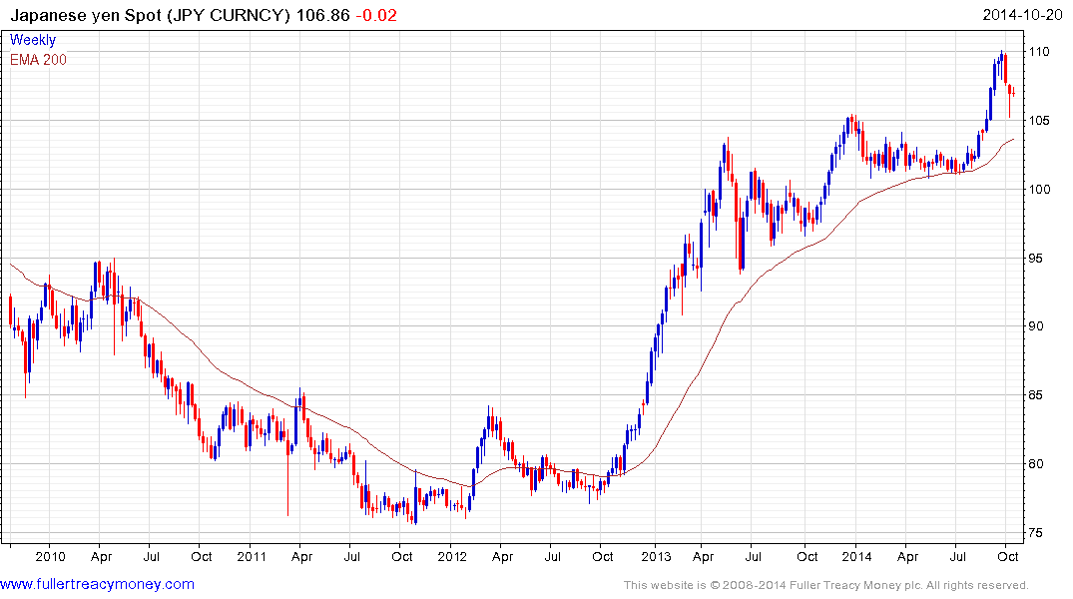Select the EMA 200 legend label

click(39, 60)
